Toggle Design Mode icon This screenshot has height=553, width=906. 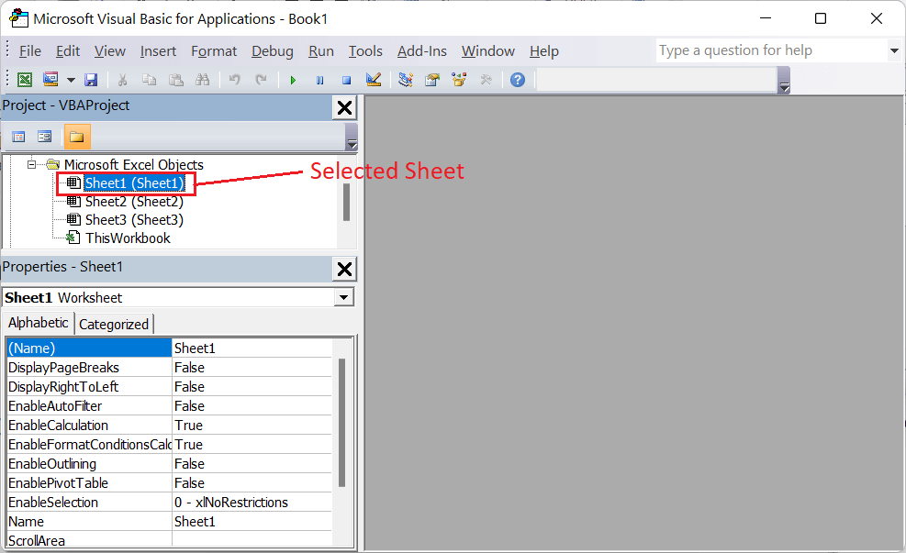pyautogui.click(x=374, y=80)
